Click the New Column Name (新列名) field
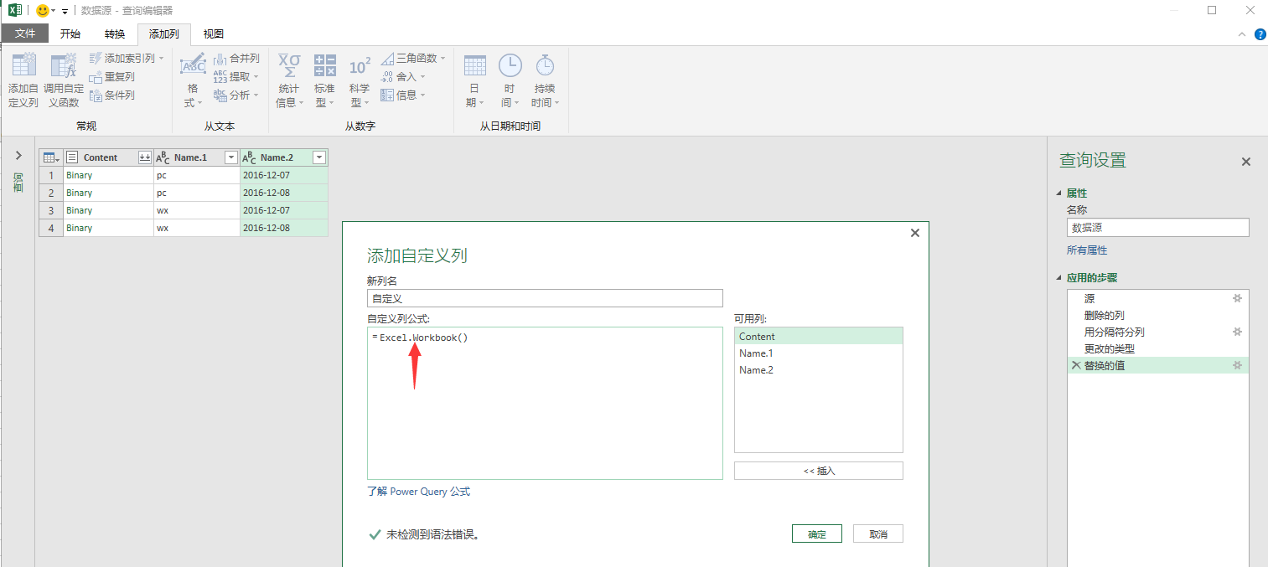The image size is (1268, 567). [545, 298]
